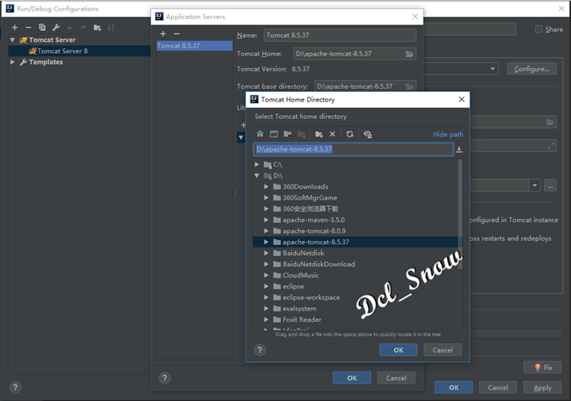Screen dimensions: 571x401
Task: Click the Configure... button
Action: tap(531, 69)
